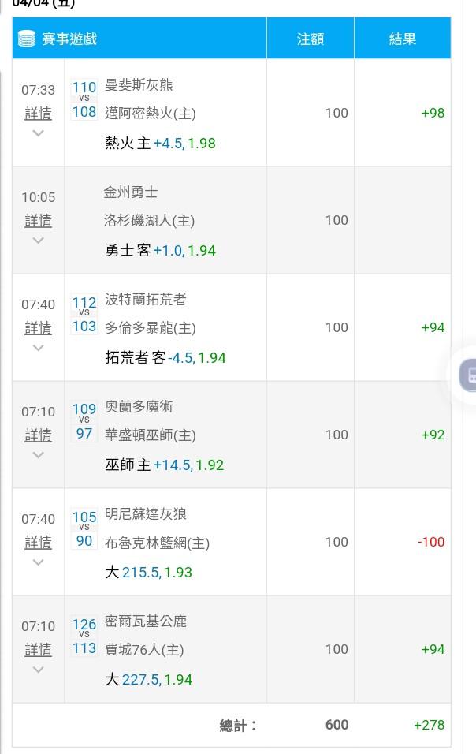Click the 126 vs 113 score box
476x754 pixels.
(x=84, y=636)
